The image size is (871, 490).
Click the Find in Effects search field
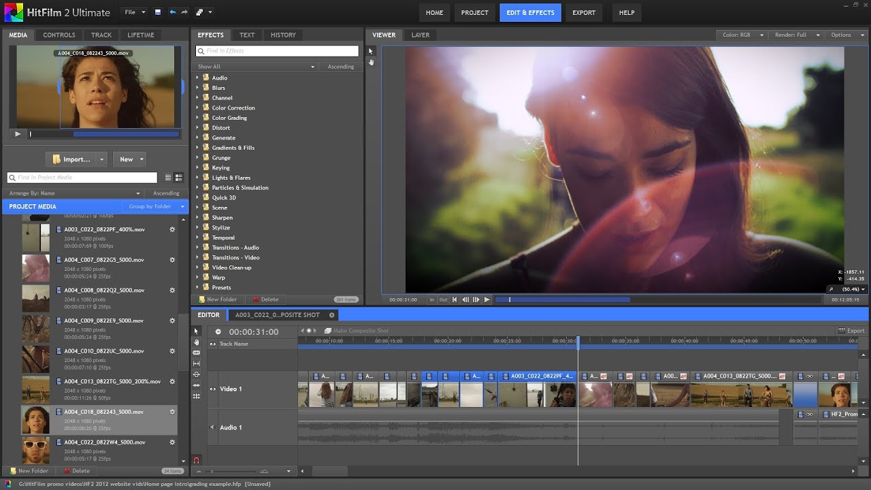277,51
